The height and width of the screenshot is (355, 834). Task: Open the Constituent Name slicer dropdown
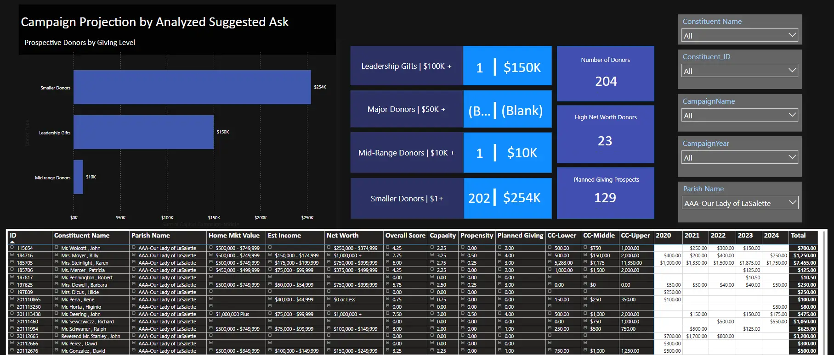tap(792, 35)
